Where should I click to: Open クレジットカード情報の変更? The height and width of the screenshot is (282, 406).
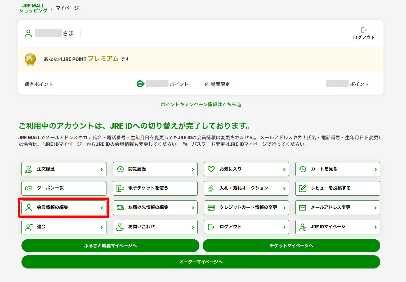[246, 208]
